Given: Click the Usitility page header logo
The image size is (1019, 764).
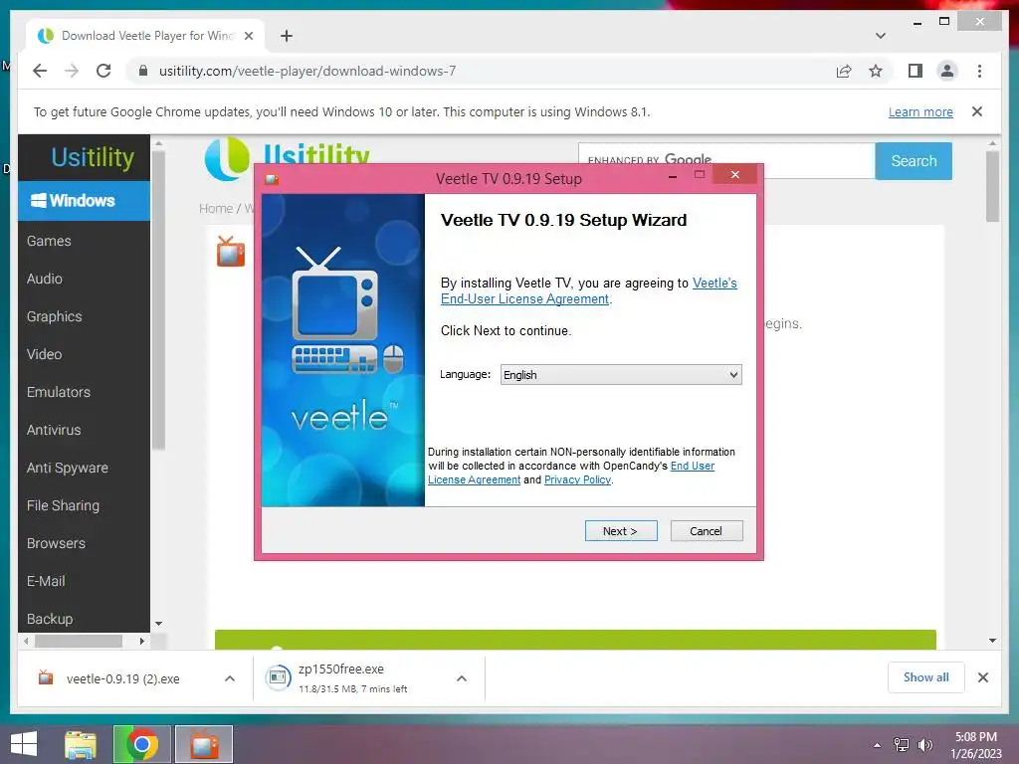Looking at the screenshot, I should coord(286,157).
